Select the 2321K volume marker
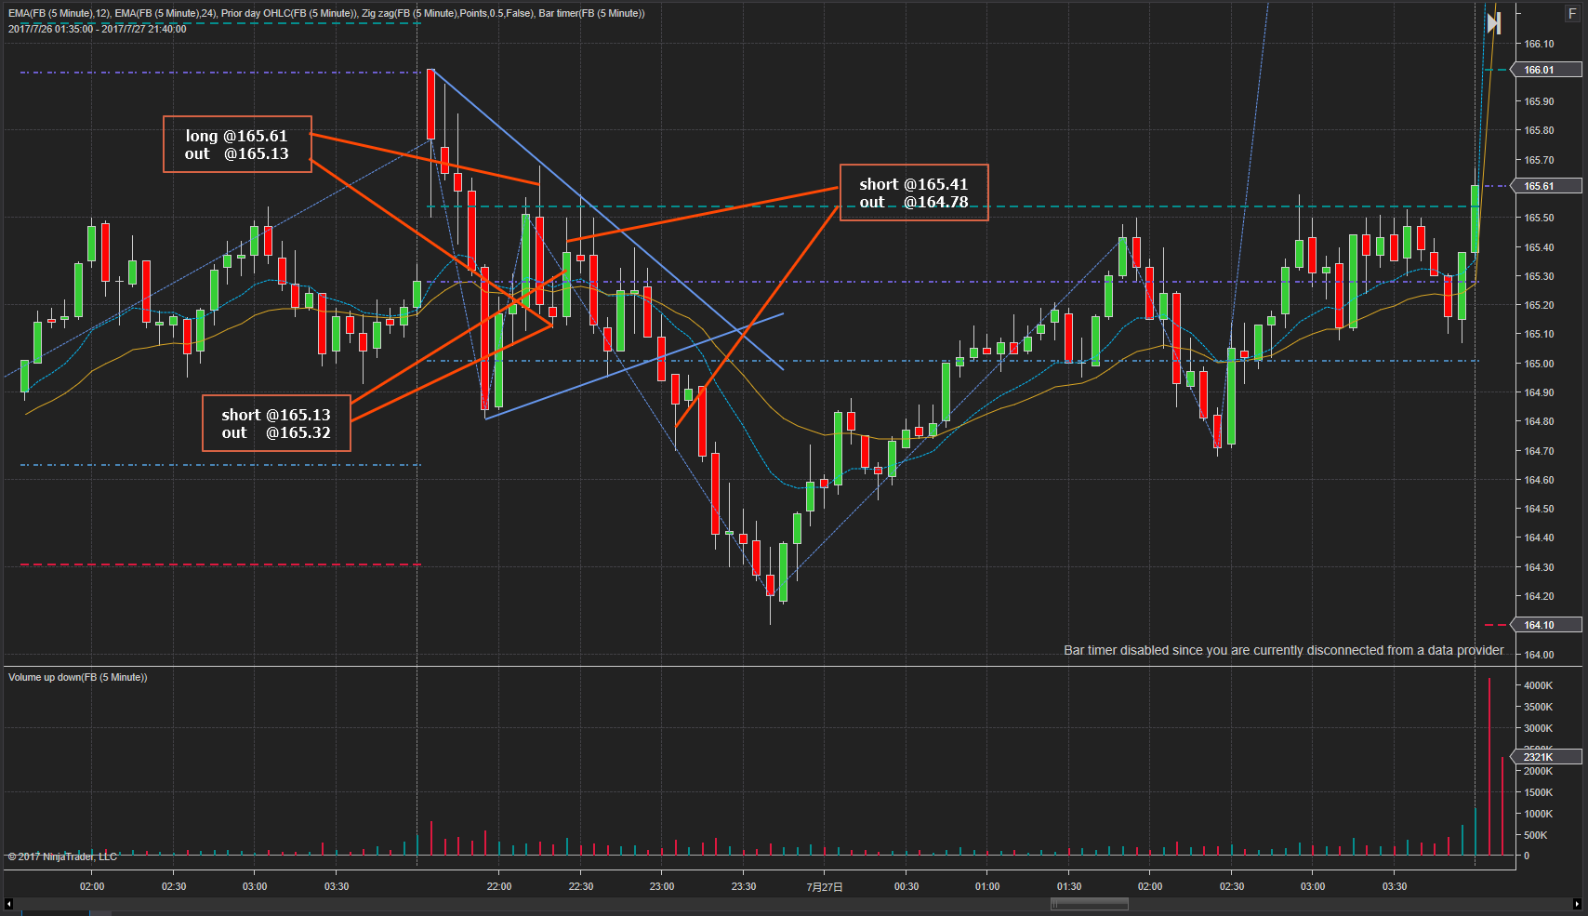 [1547, 757]
